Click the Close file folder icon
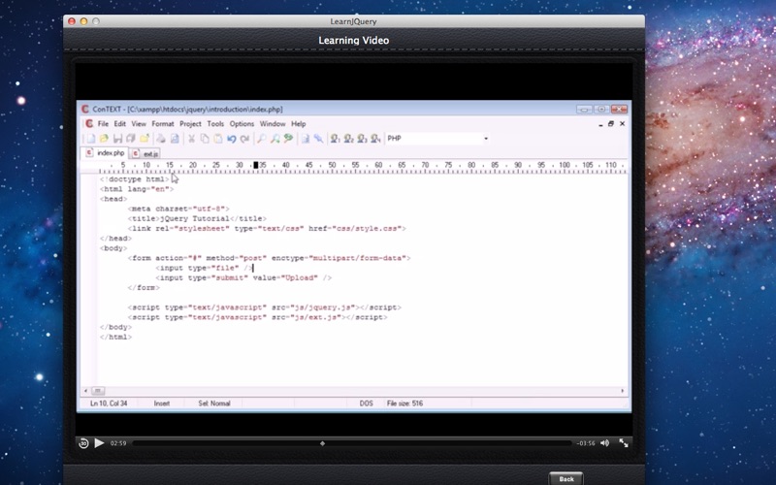 pyautogui.click(x=145, y=139)
